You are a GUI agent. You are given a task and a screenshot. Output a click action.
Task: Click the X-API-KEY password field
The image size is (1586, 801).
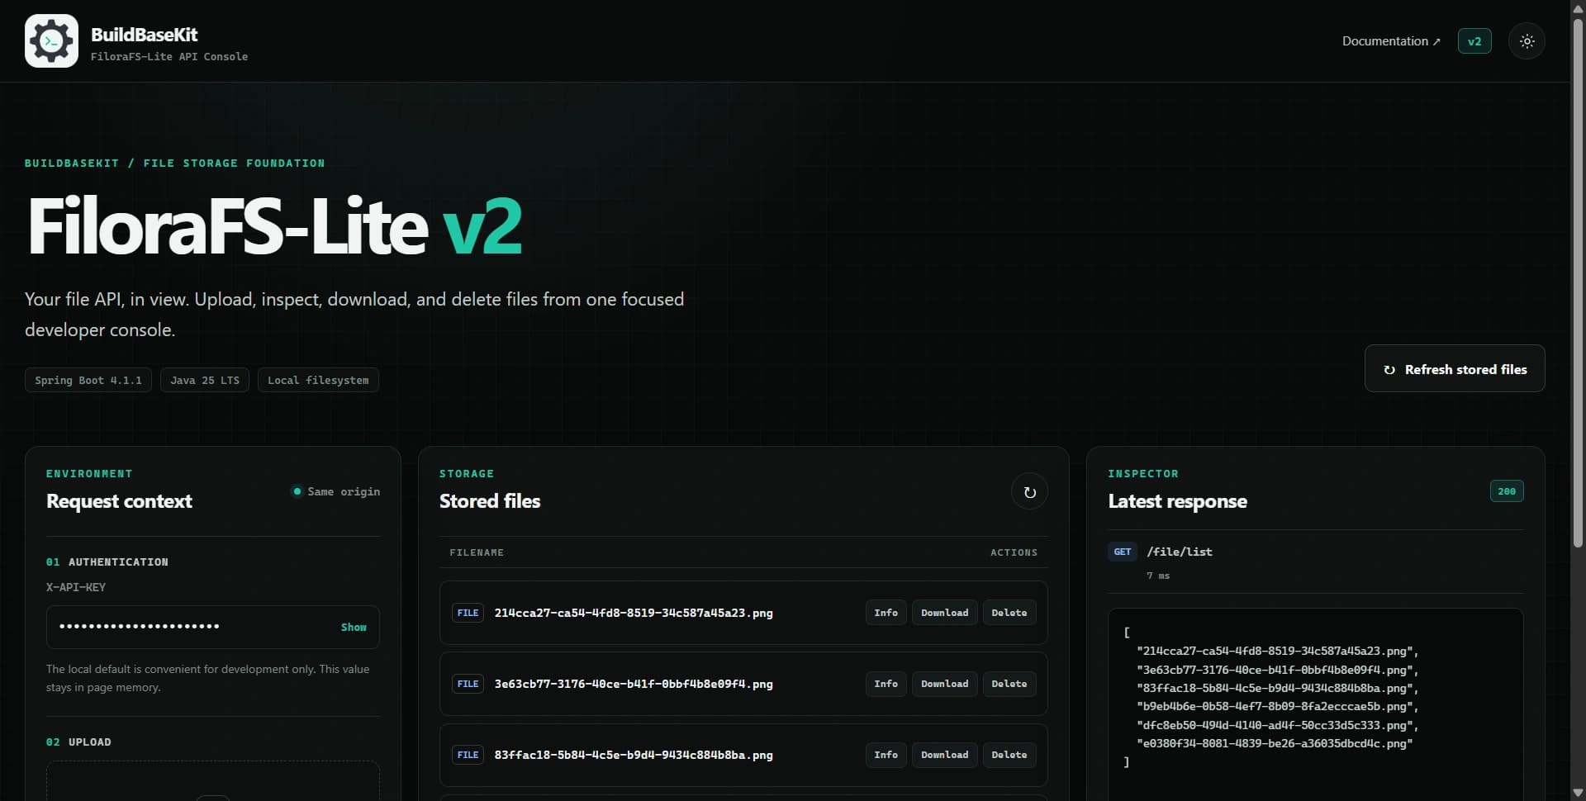213,628
